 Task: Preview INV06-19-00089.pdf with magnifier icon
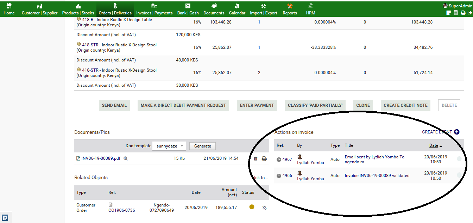pos(126,159)
